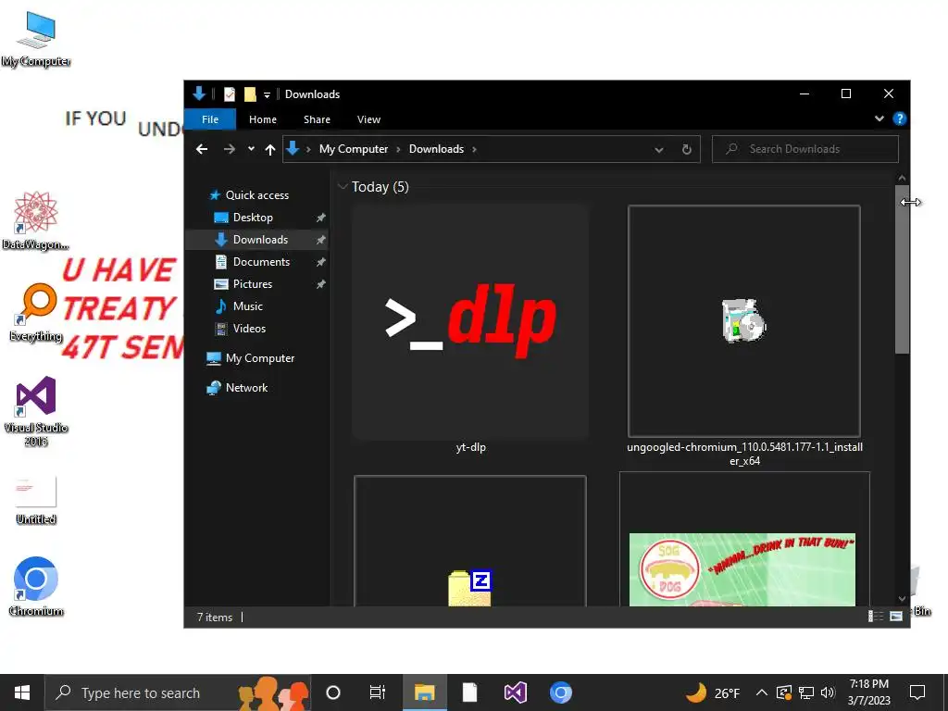Viewport: 948px width, 711px height.
Task: Click Chromium taskbar icon
Action: (x=560, y=692)
